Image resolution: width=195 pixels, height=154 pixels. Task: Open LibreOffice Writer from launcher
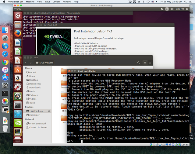click(18, 43)
